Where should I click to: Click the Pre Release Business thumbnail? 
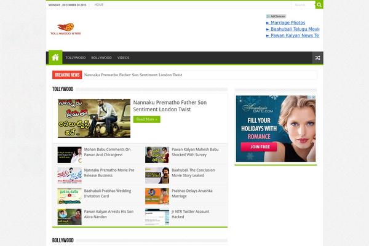tap(69, 176)
